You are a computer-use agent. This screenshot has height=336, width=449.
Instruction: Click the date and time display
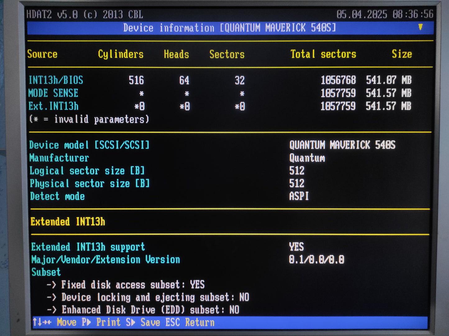point(385,14)
